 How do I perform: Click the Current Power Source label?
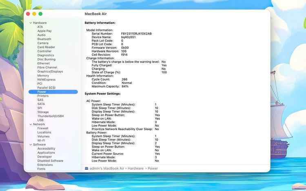(x=108, y=154)
